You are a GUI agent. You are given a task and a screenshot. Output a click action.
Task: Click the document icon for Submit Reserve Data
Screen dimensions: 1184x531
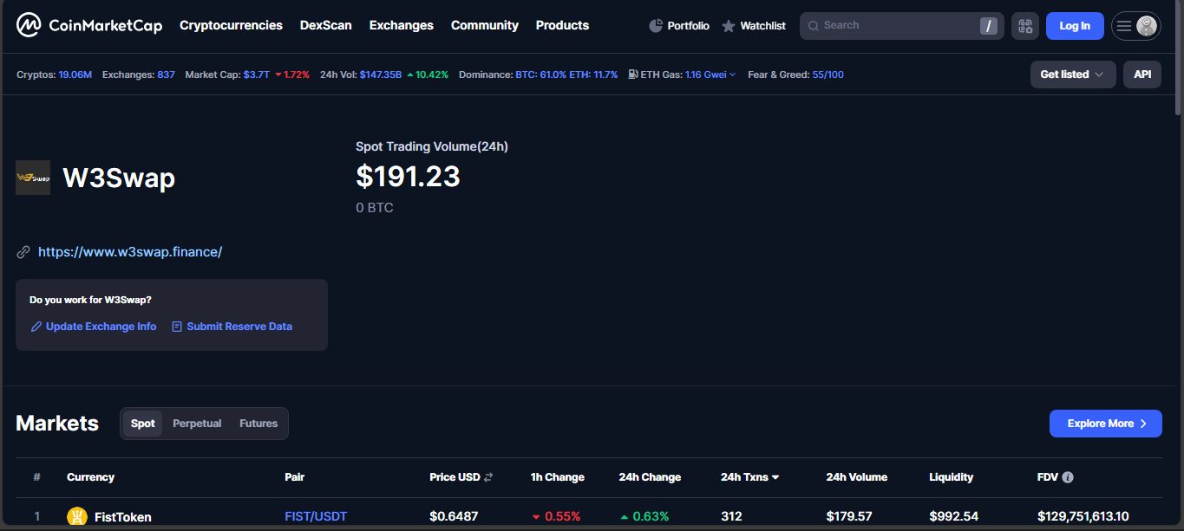177,327
